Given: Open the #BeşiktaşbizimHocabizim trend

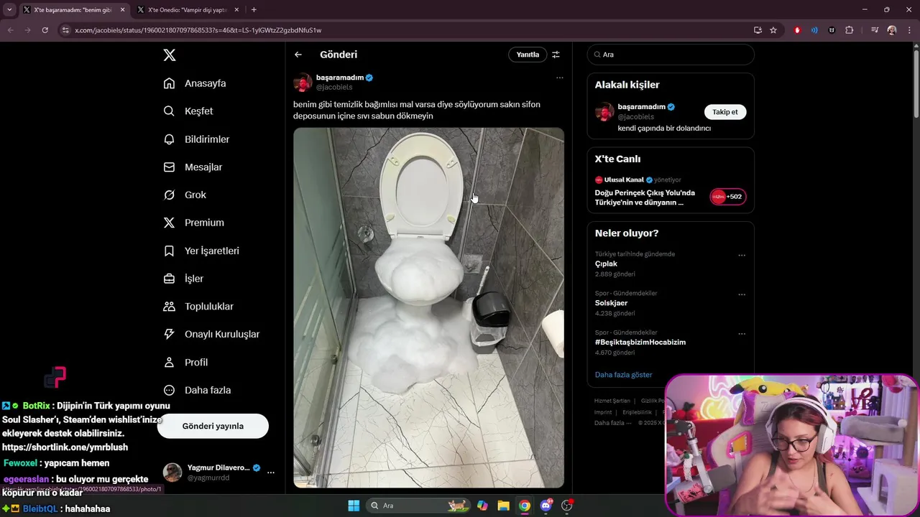Looking at the screenshot, I should (640, 343).
